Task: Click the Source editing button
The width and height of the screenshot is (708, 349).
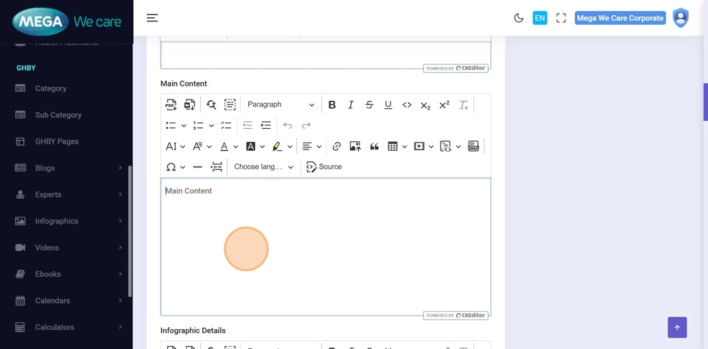Action: pos(324,167)
